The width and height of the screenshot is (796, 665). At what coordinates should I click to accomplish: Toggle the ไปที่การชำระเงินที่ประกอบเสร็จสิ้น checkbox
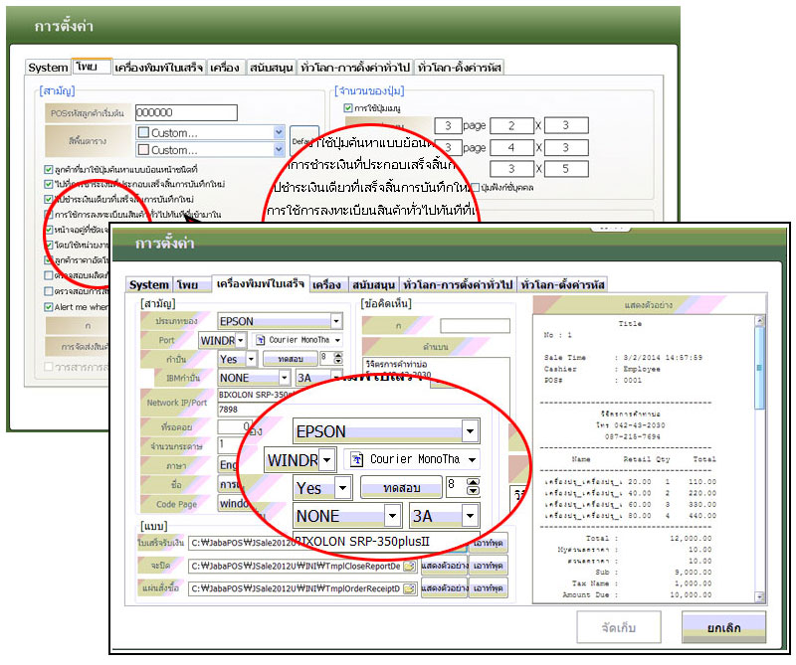pyautogui.click(x=48, y=184)
